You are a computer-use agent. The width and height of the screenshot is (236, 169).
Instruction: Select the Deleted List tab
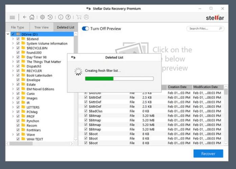coord(66,27)
